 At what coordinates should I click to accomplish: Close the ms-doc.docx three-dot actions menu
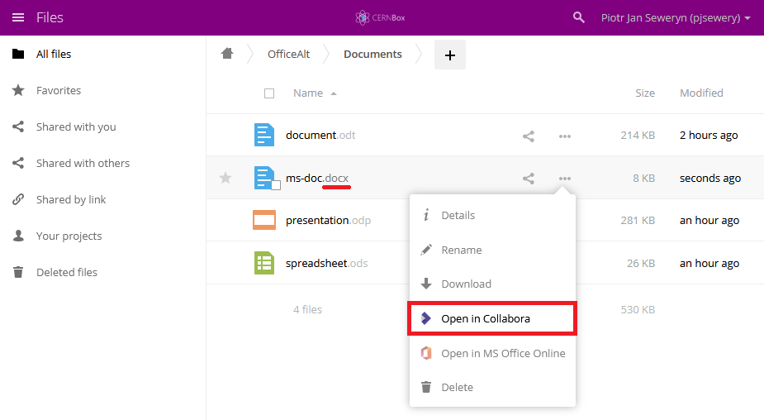(565, 179)
